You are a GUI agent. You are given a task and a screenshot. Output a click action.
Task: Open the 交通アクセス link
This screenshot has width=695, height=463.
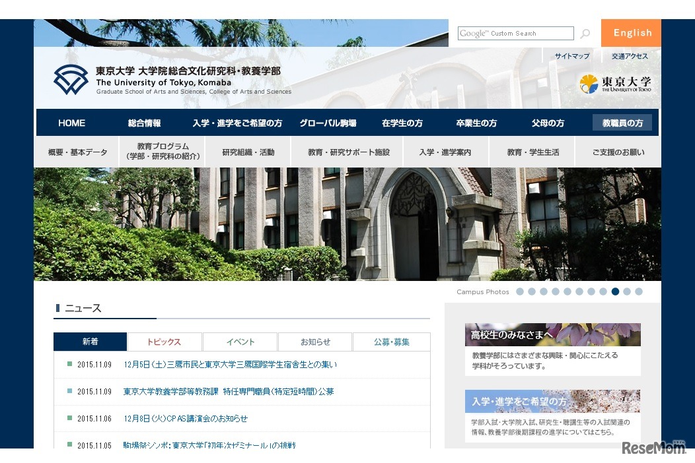pyautogui.click(x=629, y=56)
